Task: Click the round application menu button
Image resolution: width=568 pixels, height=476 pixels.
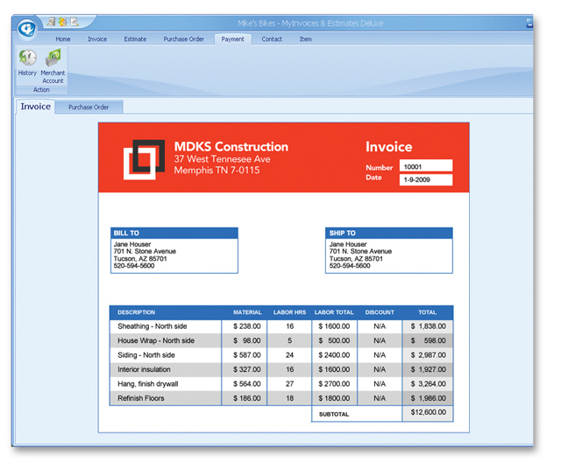Action: tap(27, 28)
